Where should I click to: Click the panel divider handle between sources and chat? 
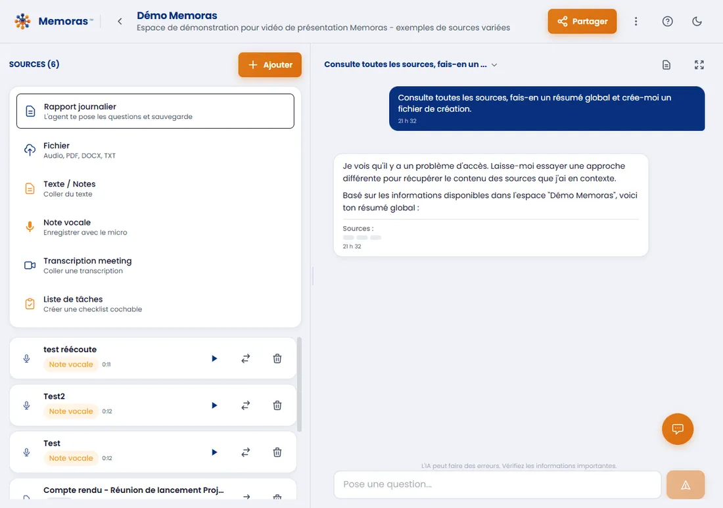313,275
